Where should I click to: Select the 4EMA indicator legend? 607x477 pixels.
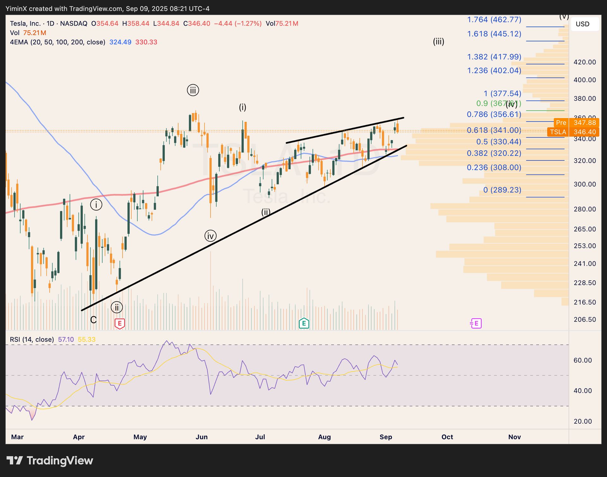57,42
